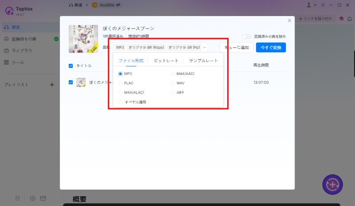Viewport: 355px width, 206px height.
Task: Select the MP3 radio button
Action: point(120,74)
